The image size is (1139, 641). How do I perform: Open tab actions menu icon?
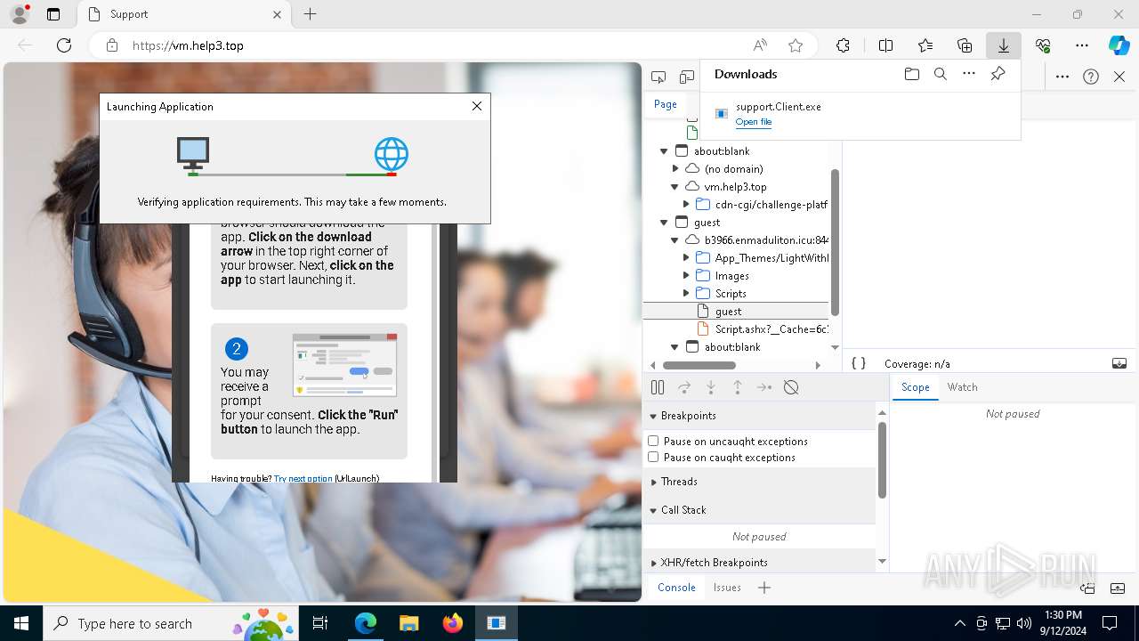pos(53,14)
